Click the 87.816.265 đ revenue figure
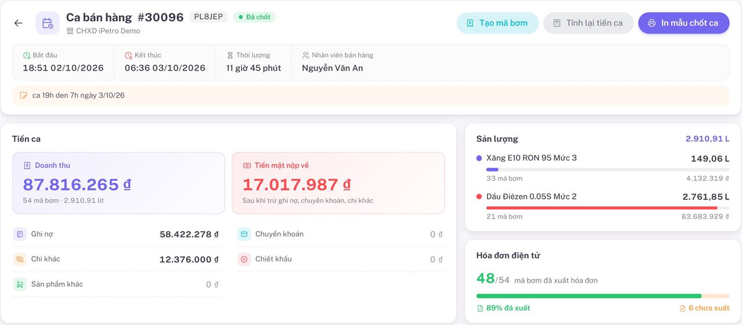Viewport: 742px width, 325px height. [x=77, y=184]
